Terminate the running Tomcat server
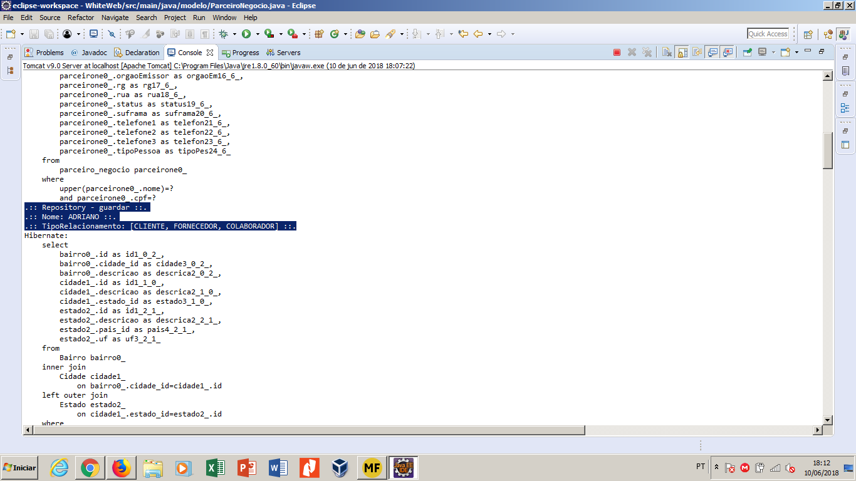Viewport: 856px width, 481px height. [617, 53]
